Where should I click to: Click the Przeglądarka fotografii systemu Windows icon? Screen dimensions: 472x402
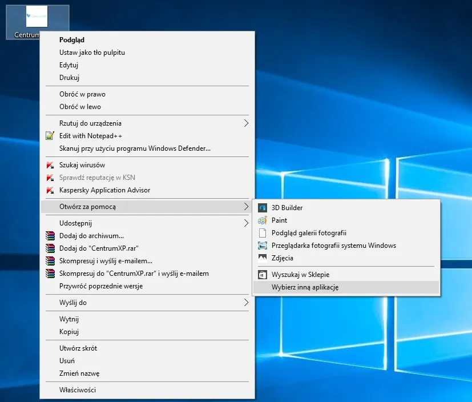tap(263, 246)
